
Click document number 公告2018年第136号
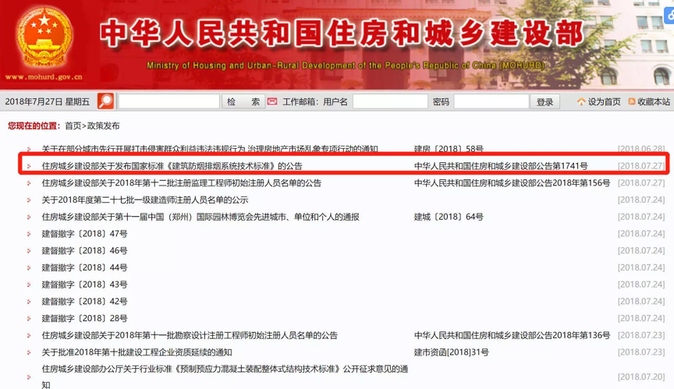pyautogui.click(x=512, y=335)
